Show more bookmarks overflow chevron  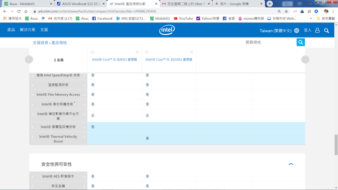[x=311, y=18]
